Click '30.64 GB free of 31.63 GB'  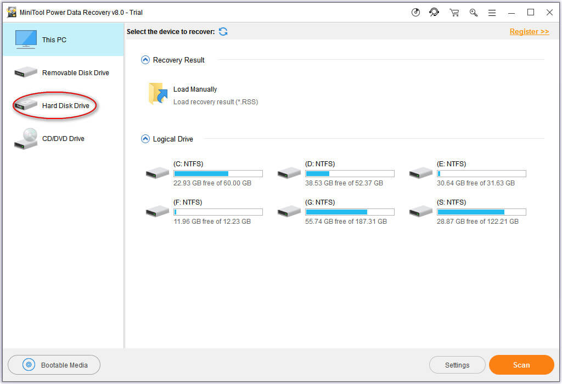(476, 183)
